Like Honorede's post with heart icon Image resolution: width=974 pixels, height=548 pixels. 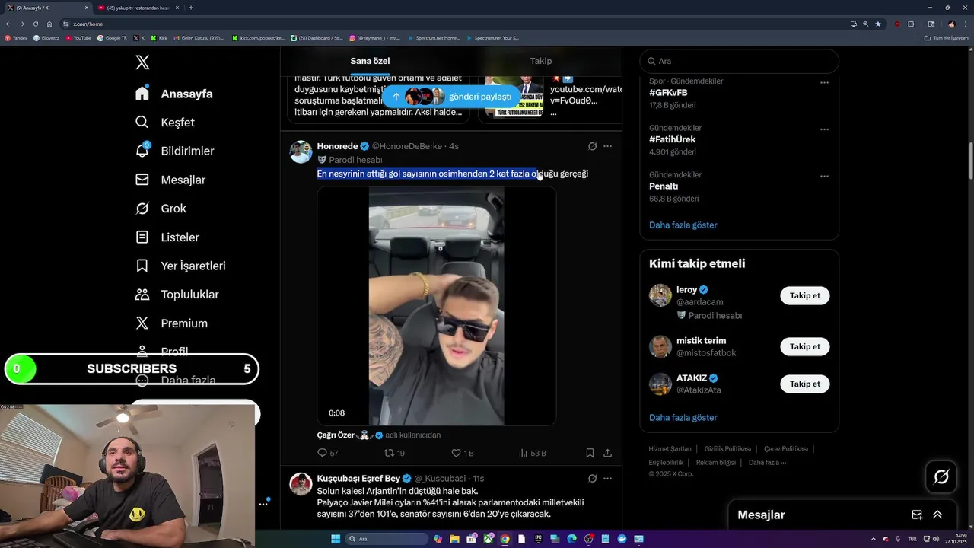click(457, 453)
